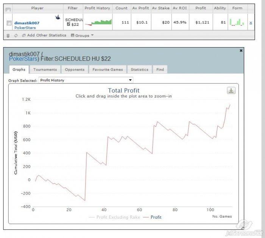Click the trash delete icon in the bottom bar
The height and width of the screenshot is (238, 265).
(8, 36)
